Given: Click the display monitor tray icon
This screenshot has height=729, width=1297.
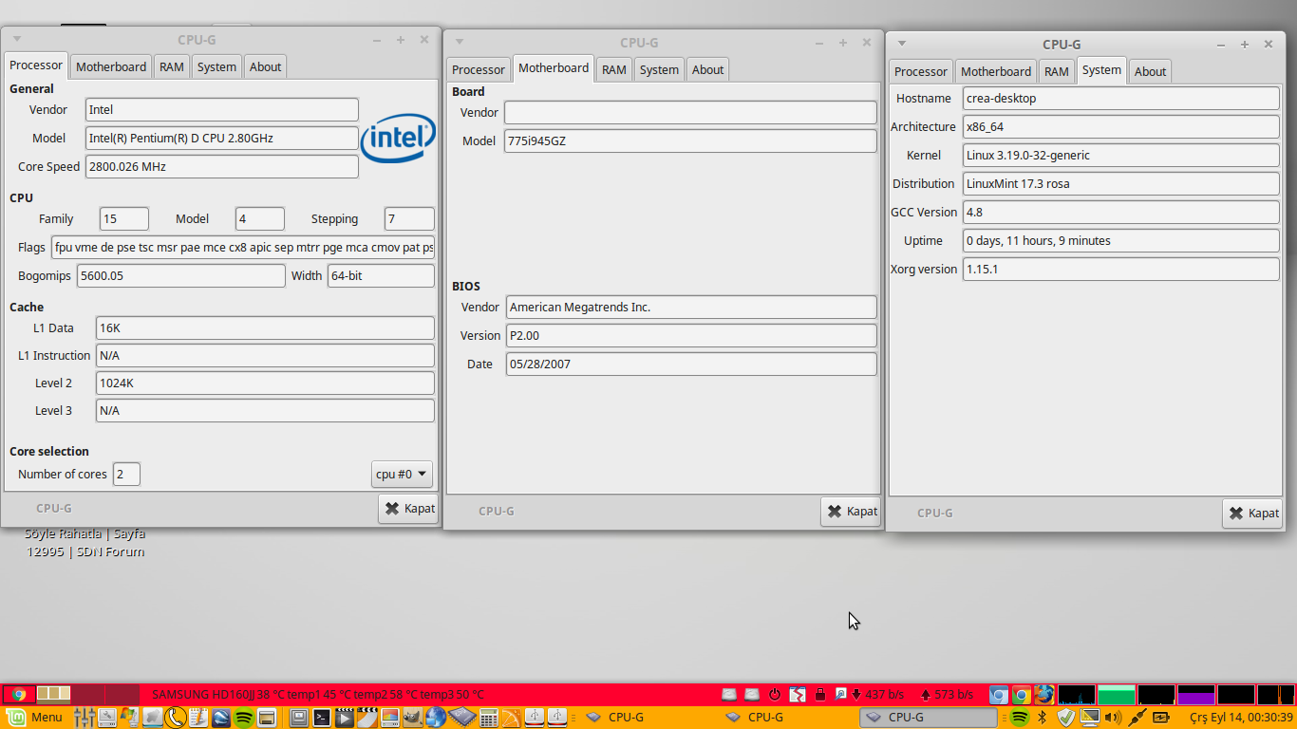Looking at the screenshot, I should [1090, 718].
